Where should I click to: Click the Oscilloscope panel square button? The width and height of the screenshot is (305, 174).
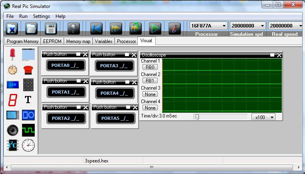[x=272, y=55]
